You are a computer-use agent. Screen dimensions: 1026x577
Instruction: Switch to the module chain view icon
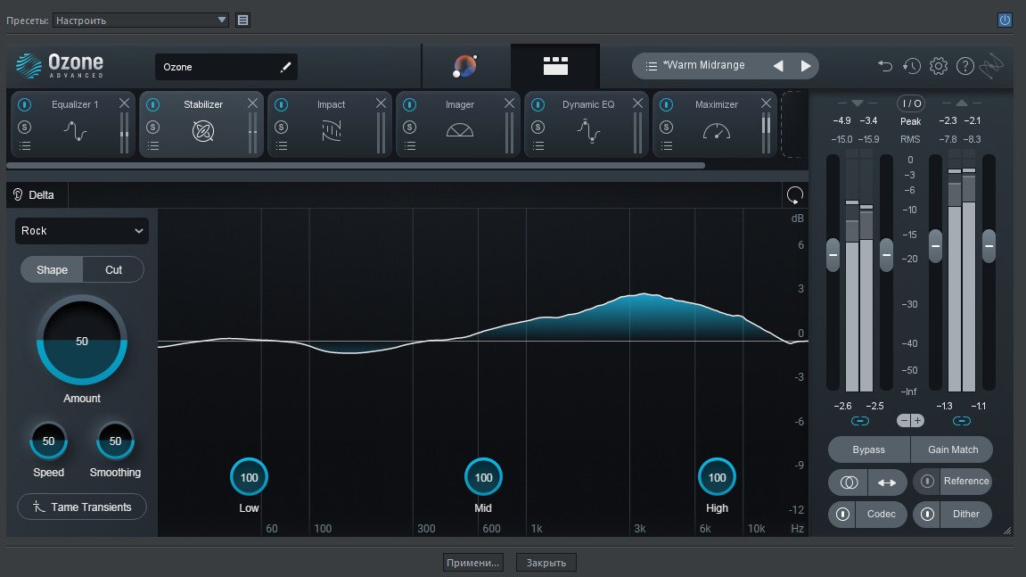click(555, 65)
